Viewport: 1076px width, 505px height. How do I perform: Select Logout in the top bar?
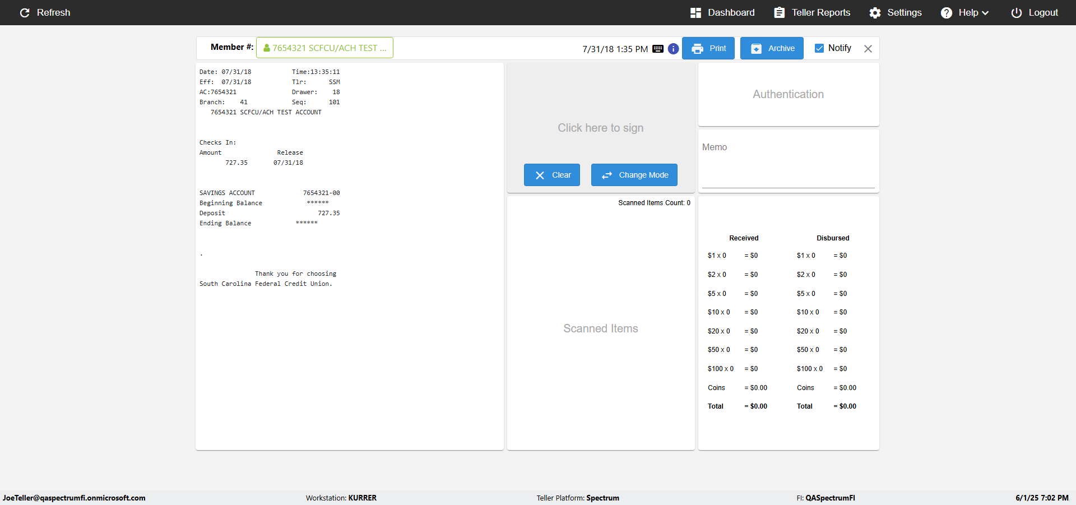(x=1035, y=13)
